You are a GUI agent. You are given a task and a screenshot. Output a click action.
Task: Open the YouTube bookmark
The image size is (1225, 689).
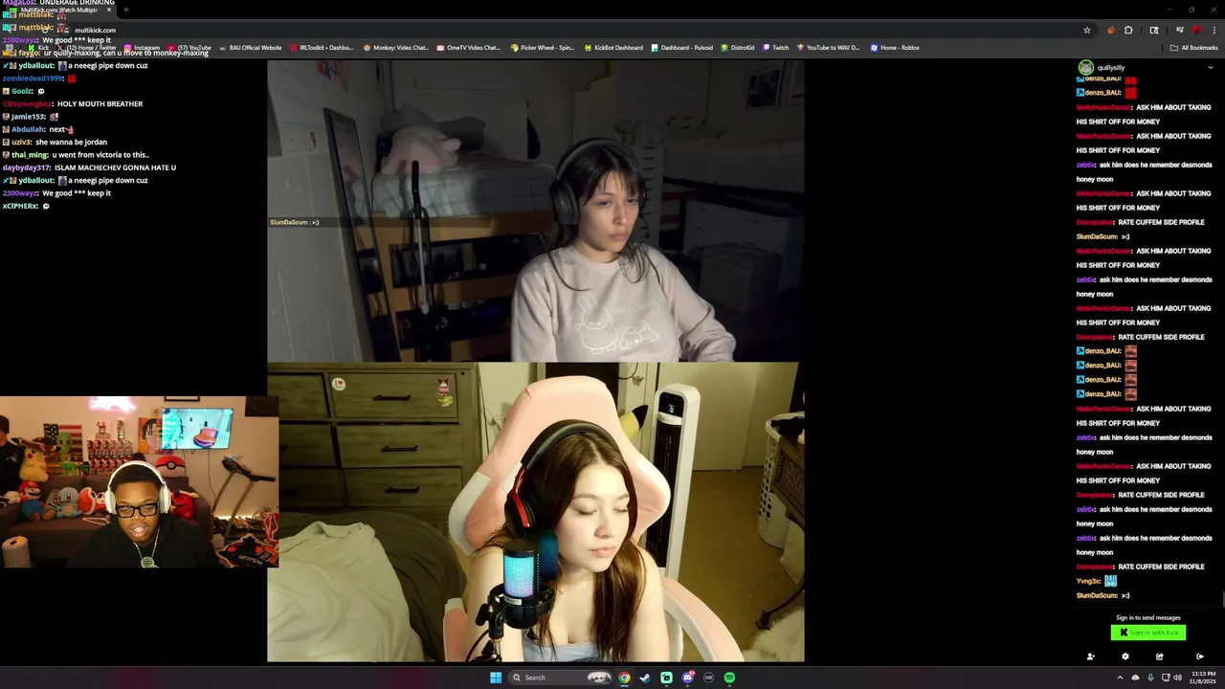pos(189,48)
